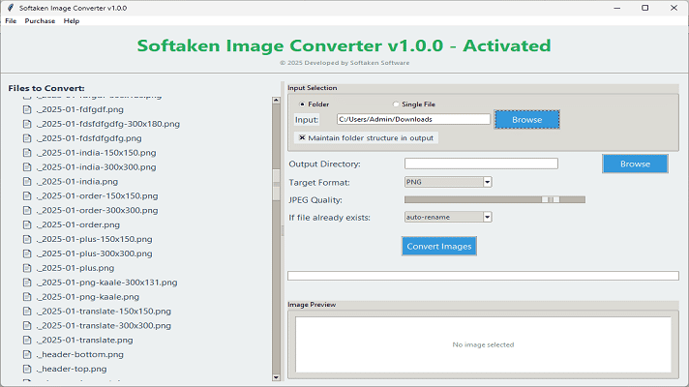Click file icon beside _2025-01-india-300x300.png
Image resolution: width=689 pixels, height=387 pixels.
click(27, 167)
